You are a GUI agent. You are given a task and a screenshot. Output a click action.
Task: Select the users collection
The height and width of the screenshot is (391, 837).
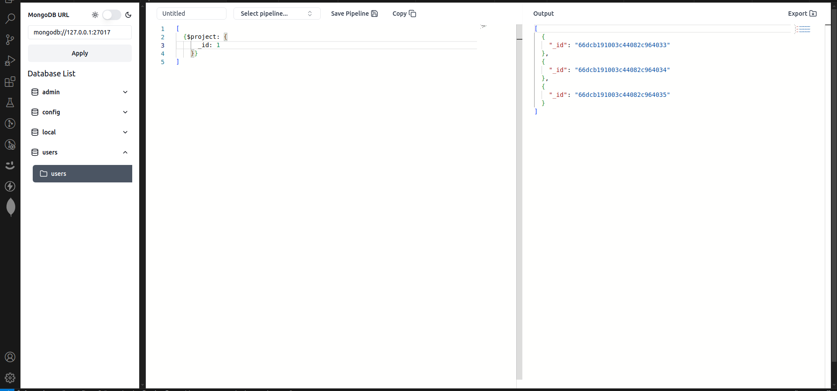82,174
